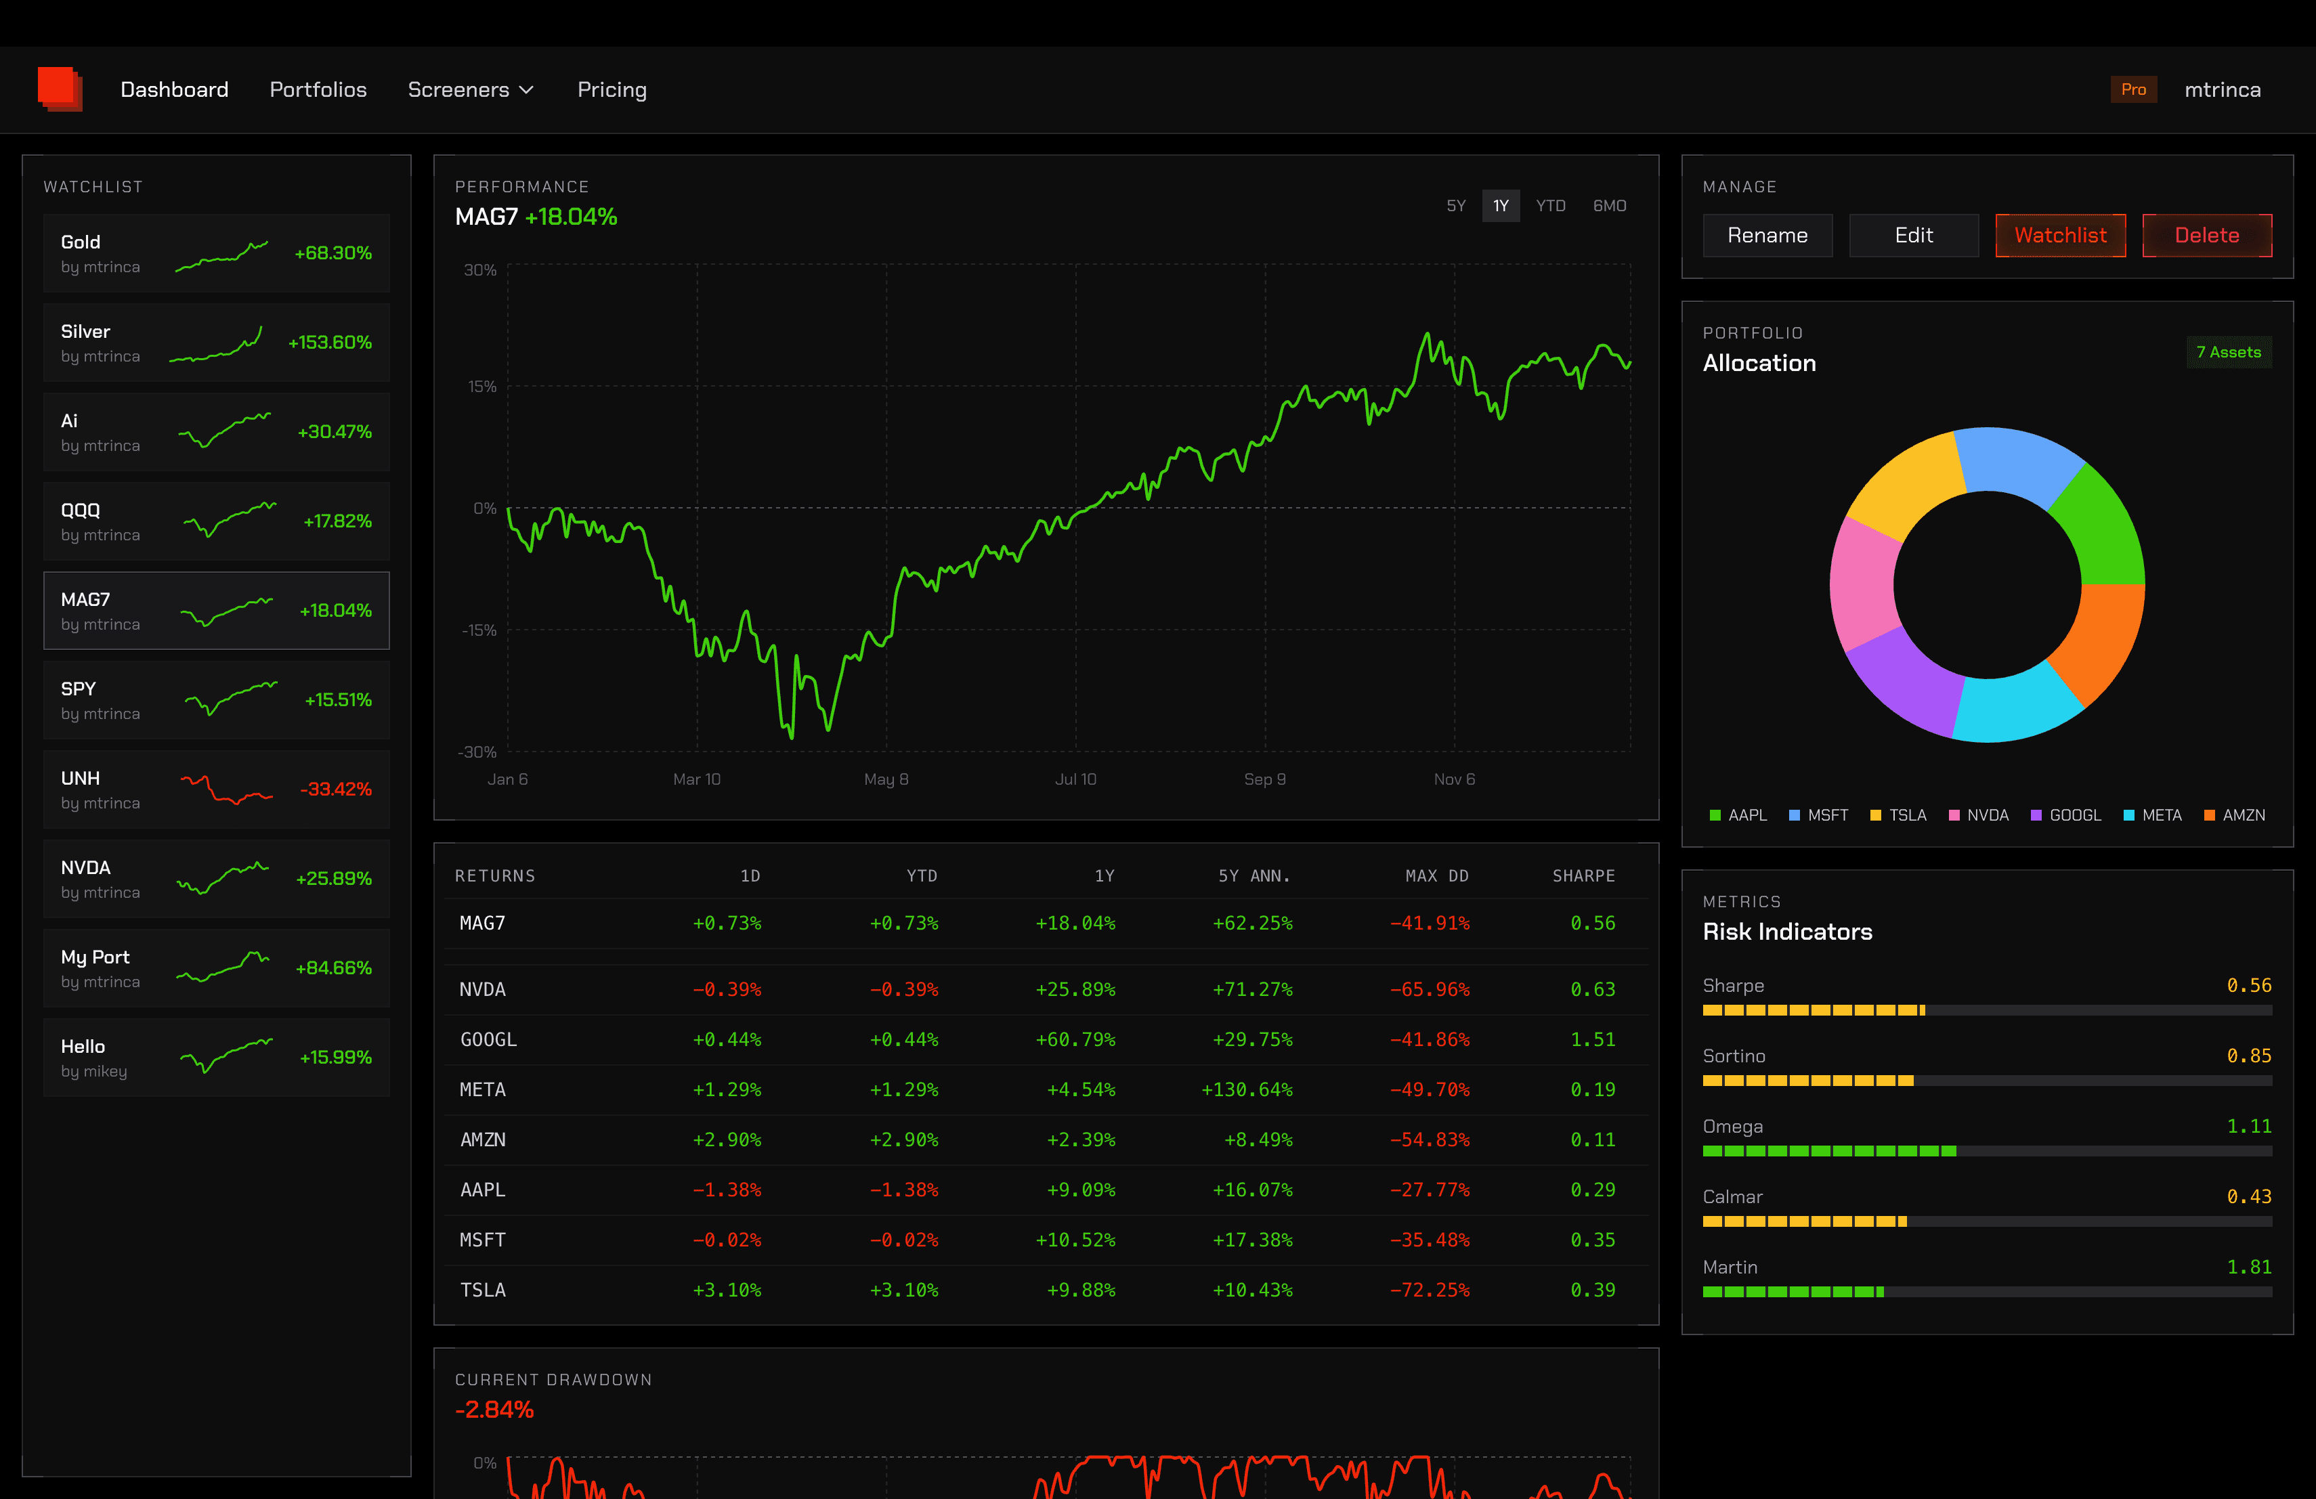The width and height of the screenshot is (2316, 1499).
Task: Click the Pro badge
Action: [2134, 89]
